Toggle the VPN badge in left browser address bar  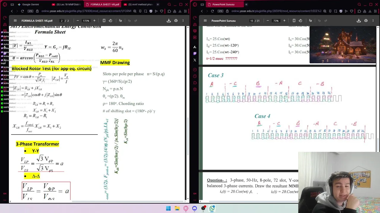30,11
